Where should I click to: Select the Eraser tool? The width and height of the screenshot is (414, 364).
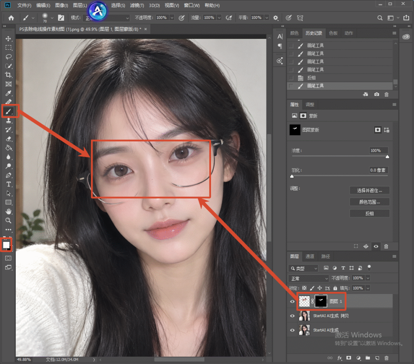(x=8, y=139)
